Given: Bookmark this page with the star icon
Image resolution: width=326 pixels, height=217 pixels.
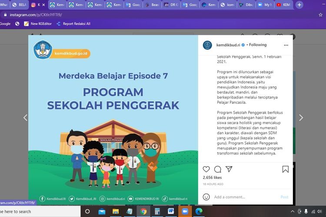Looking at the screenshot, I should tap(320, 14).
